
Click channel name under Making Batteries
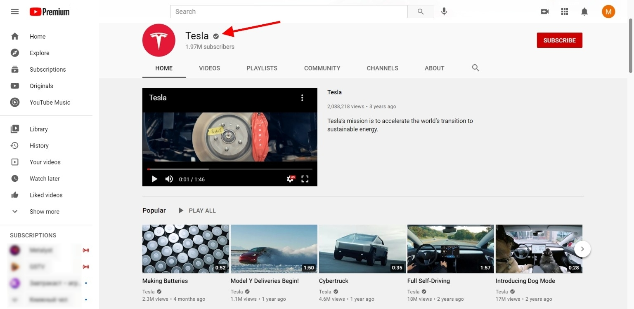coord(149,292)
